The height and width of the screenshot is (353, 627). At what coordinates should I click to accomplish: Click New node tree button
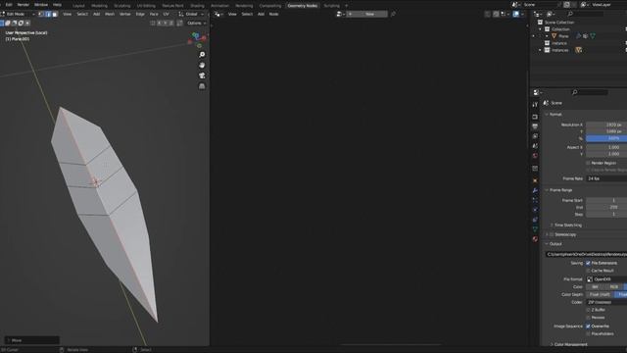(x=367, y=14)
